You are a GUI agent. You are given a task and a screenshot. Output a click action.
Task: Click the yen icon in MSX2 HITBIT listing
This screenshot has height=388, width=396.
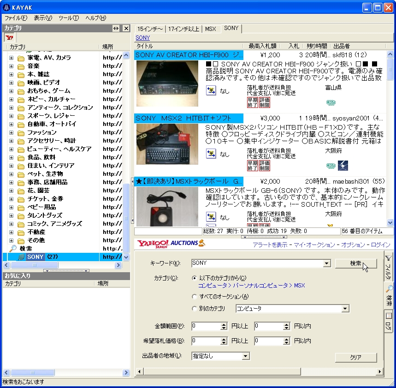pos(211,154)
